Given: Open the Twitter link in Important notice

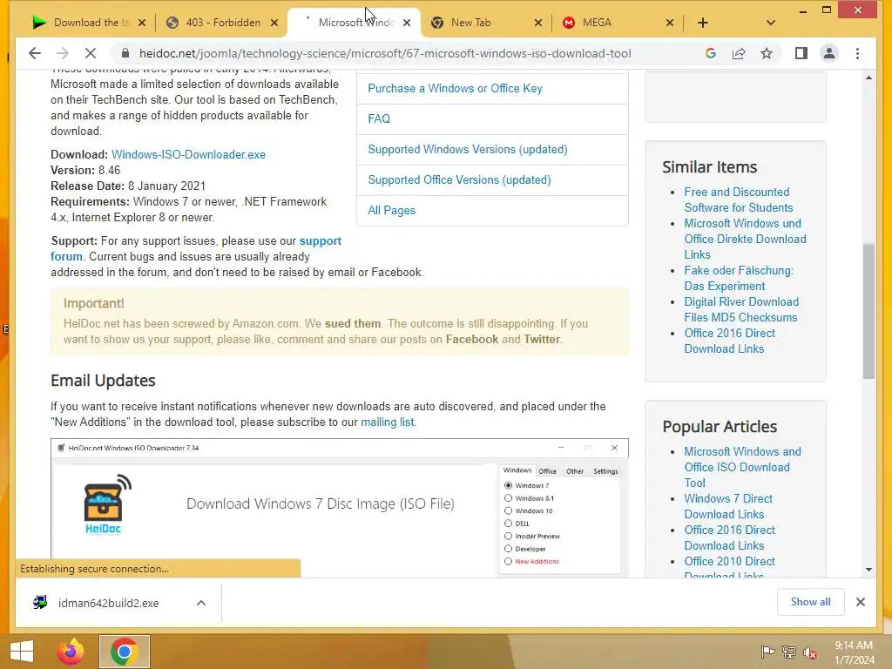Looking at the screenshot, I should [542, 340].
